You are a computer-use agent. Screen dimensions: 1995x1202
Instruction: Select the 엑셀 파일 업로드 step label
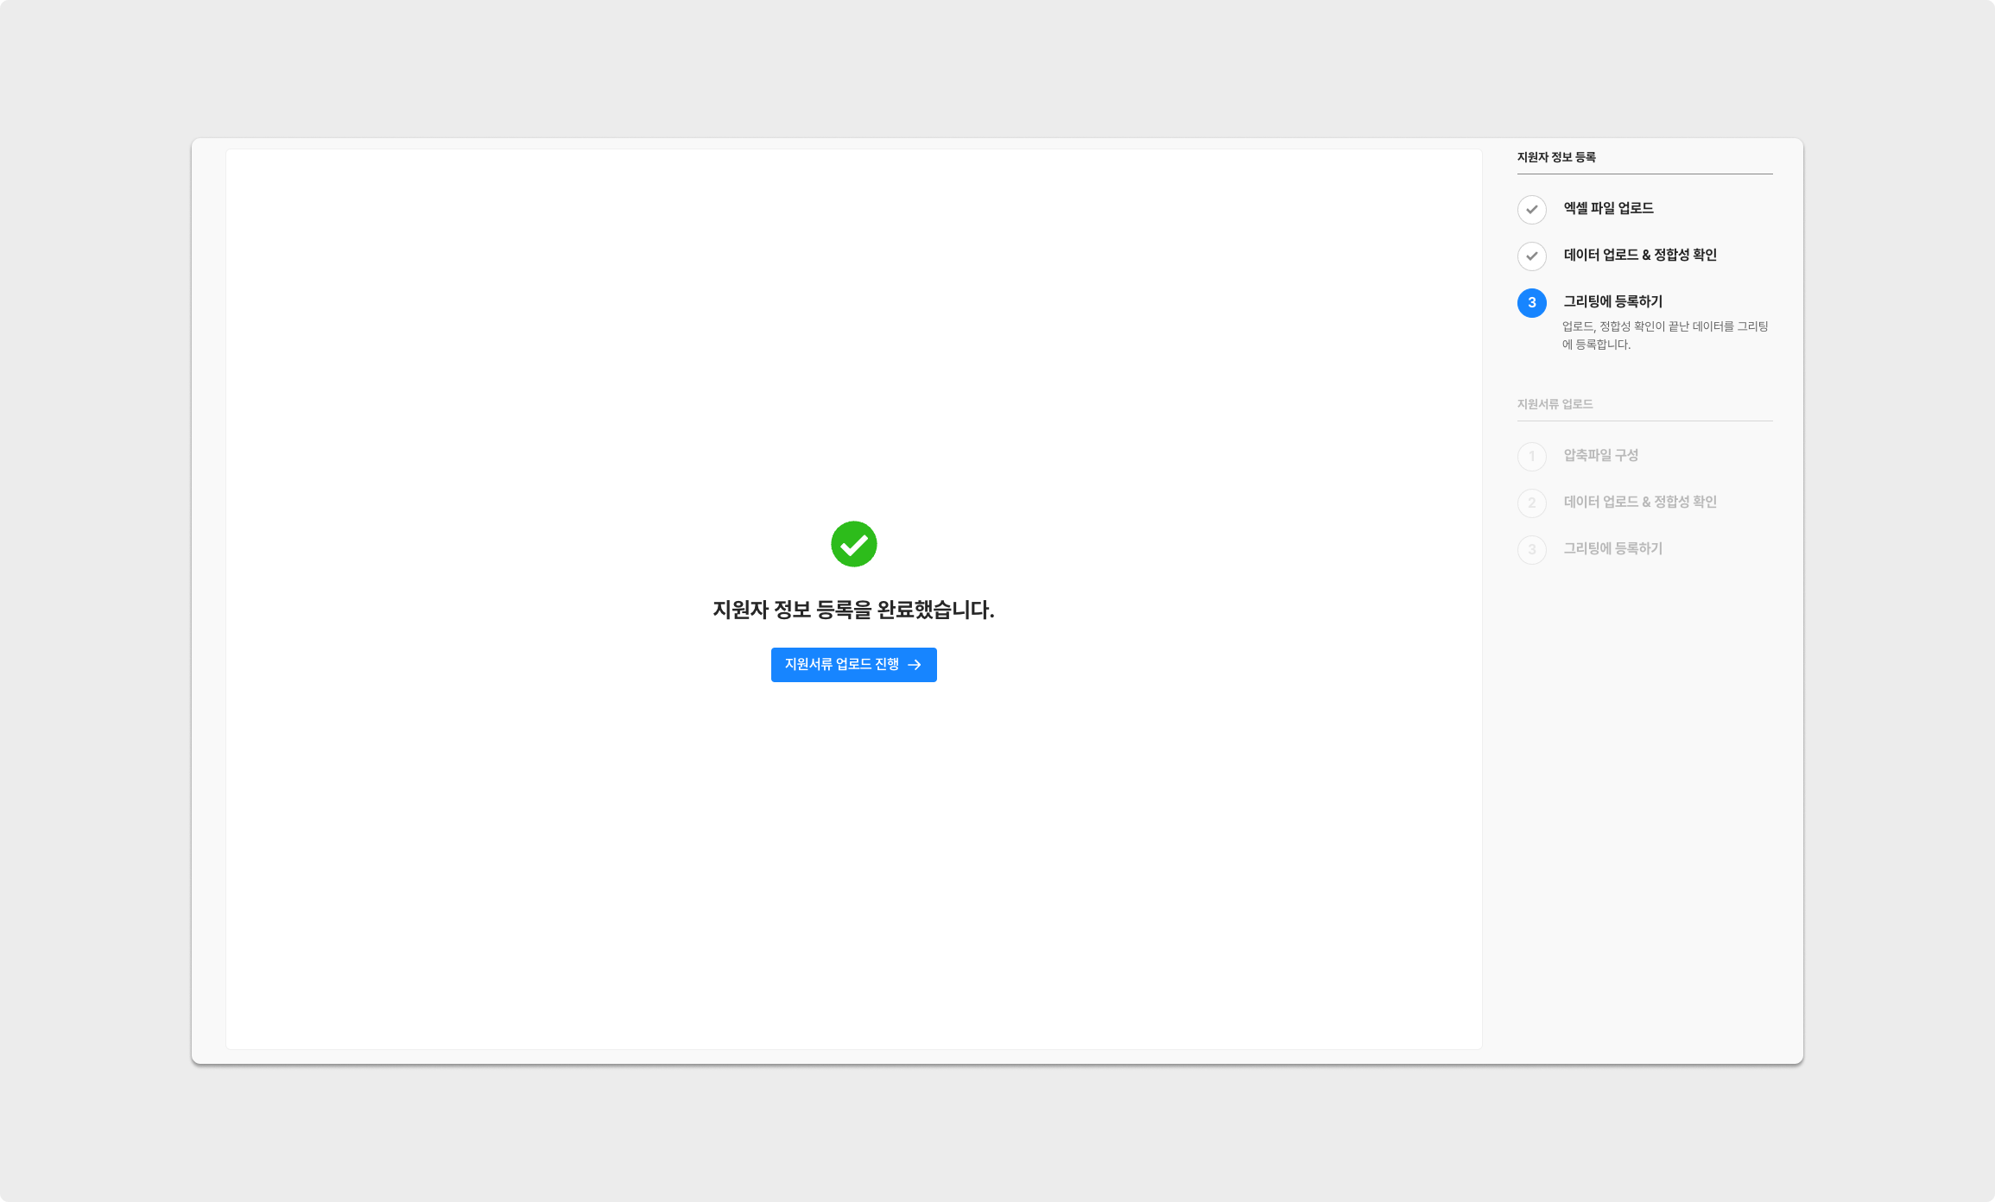pos(1608,208)
